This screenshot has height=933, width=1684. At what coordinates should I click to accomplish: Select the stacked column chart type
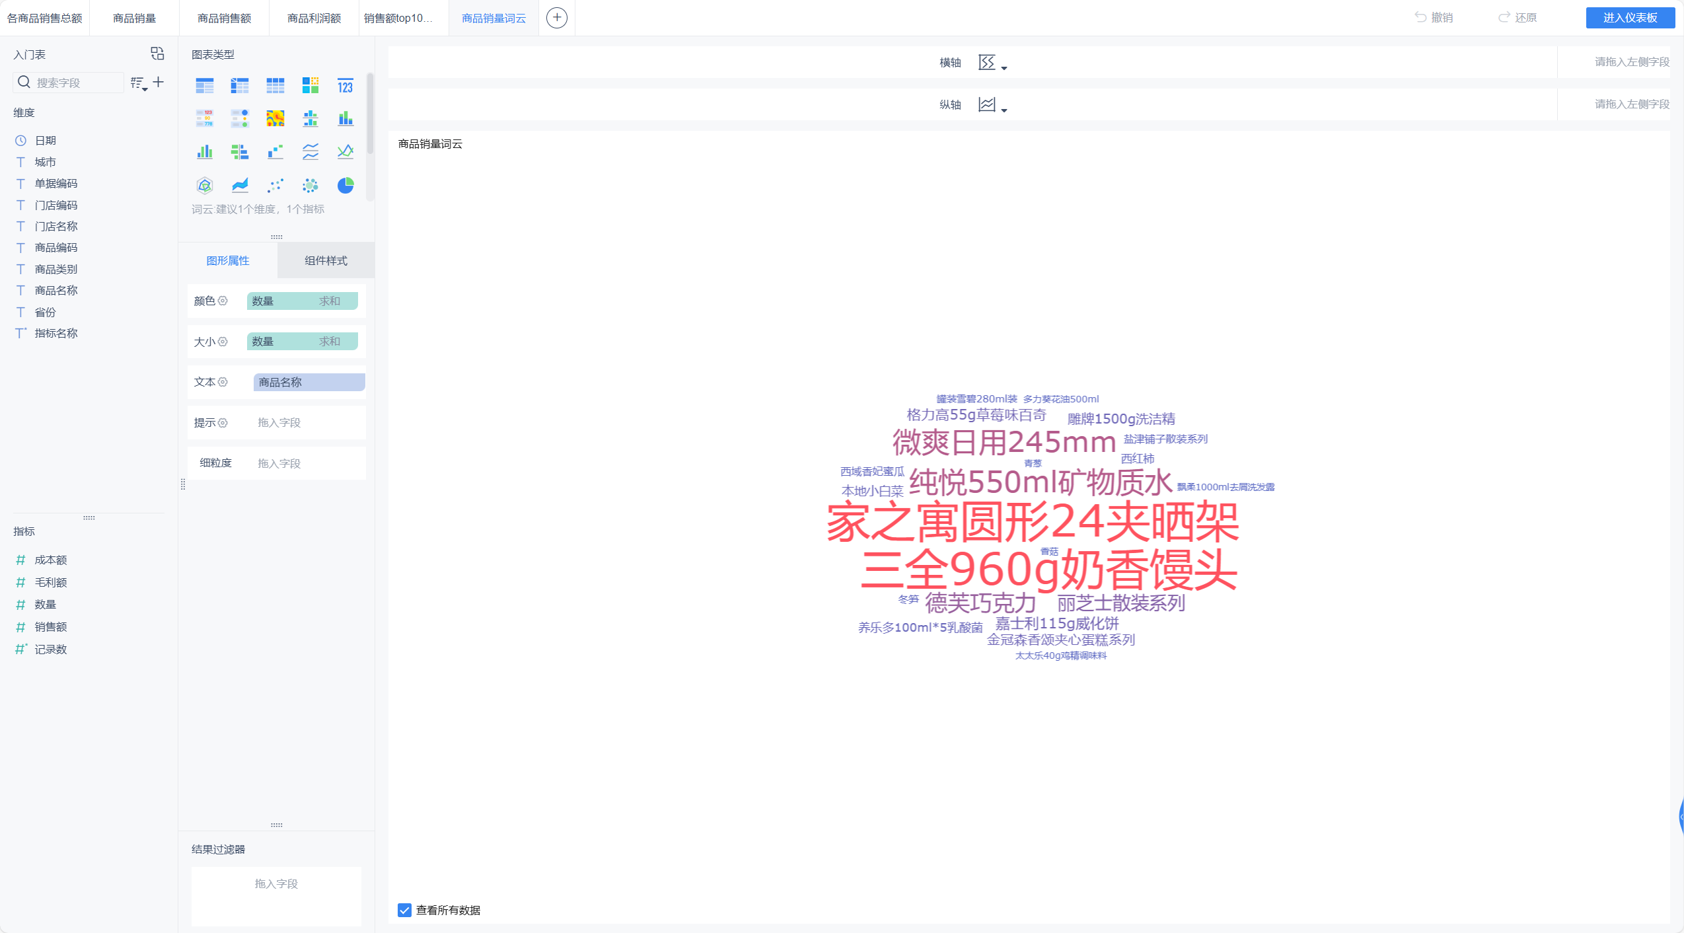pos(346,118)
